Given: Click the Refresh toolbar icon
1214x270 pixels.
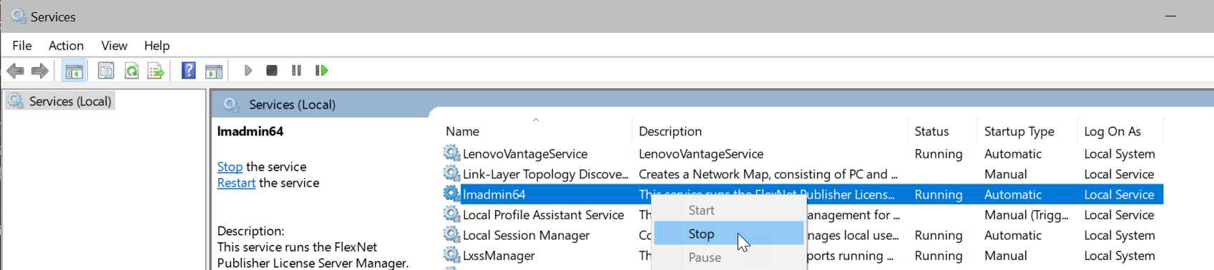Looking at the screenshot, I should (132, 71).
